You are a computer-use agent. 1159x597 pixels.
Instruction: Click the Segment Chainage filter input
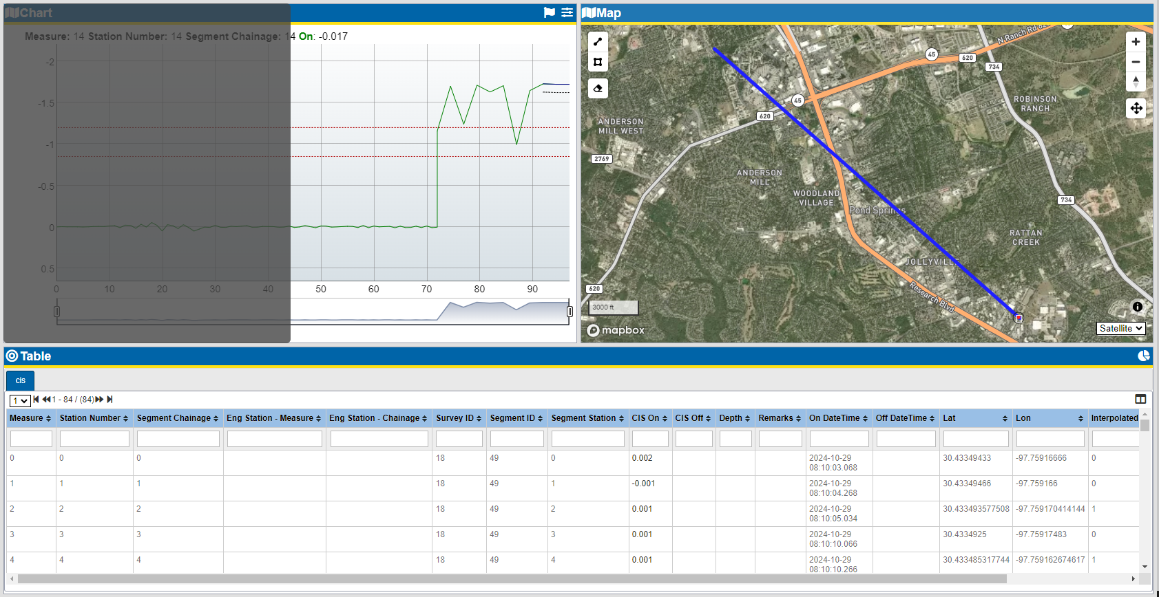[x=178, y=439]
